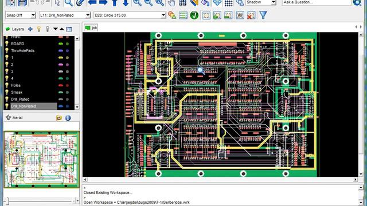The width and height of the screenshot is (367, 206).
Task: Turn all layers off with dim bulb
Action: (x=48, y=29)
